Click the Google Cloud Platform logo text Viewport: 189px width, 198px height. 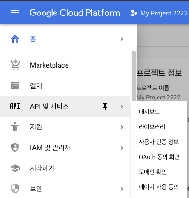coord(75,13)
